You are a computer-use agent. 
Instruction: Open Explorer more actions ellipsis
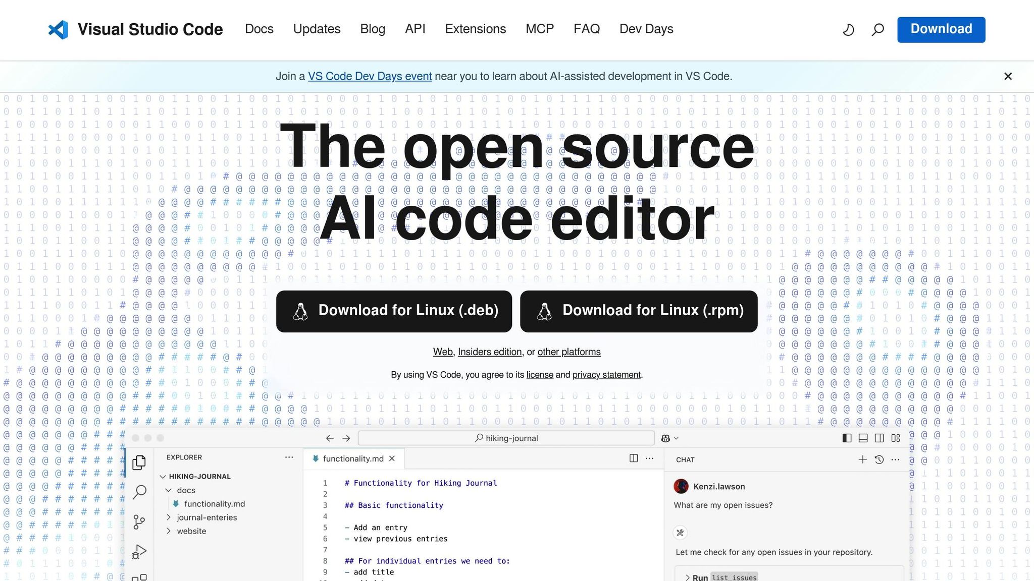click(289, 457)
